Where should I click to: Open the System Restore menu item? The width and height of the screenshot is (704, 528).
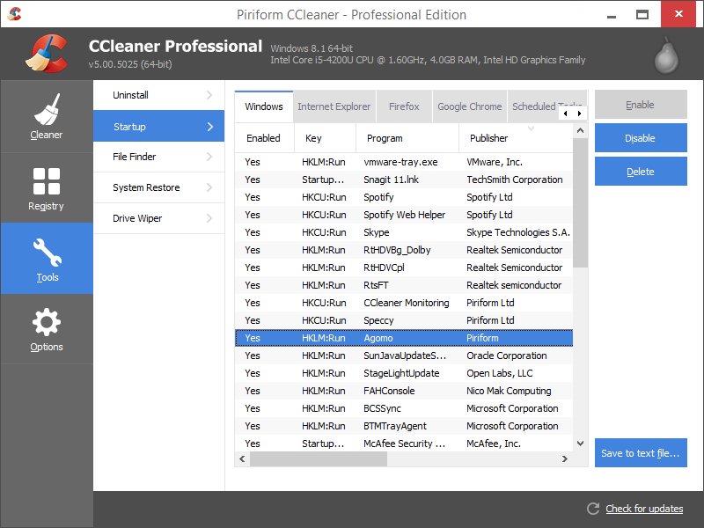tap(158, 187)
